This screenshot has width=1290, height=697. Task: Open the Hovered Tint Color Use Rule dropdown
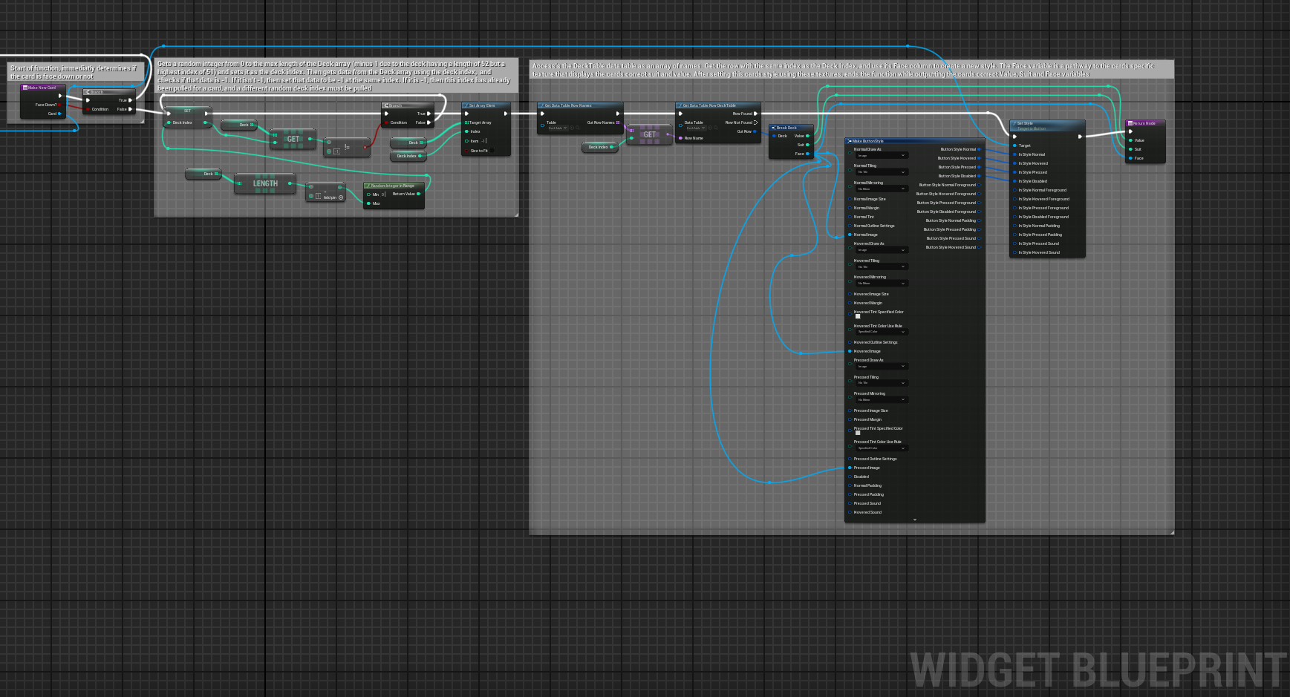pos(881,332)
